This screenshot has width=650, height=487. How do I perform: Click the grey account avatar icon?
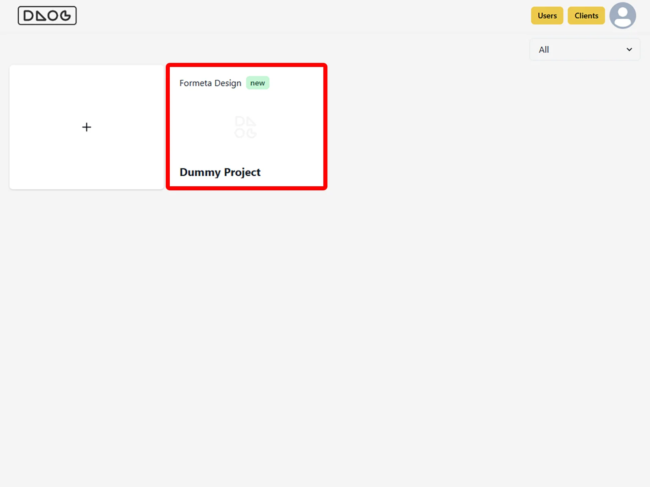coord(622,16)
